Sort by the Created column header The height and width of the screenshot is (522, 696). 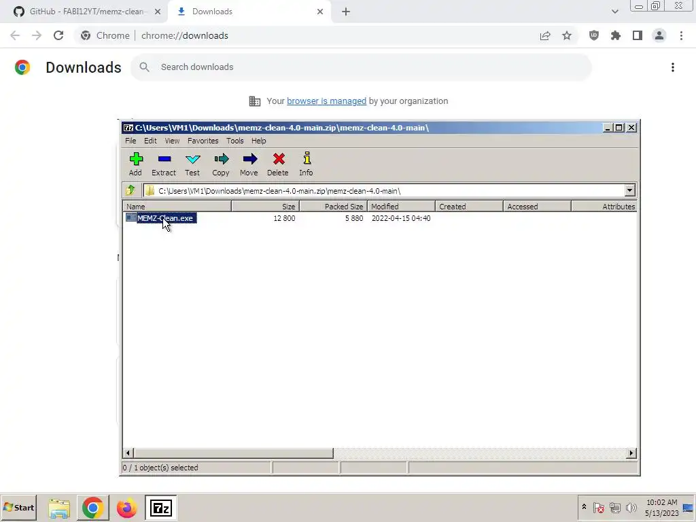coord(469,207)
